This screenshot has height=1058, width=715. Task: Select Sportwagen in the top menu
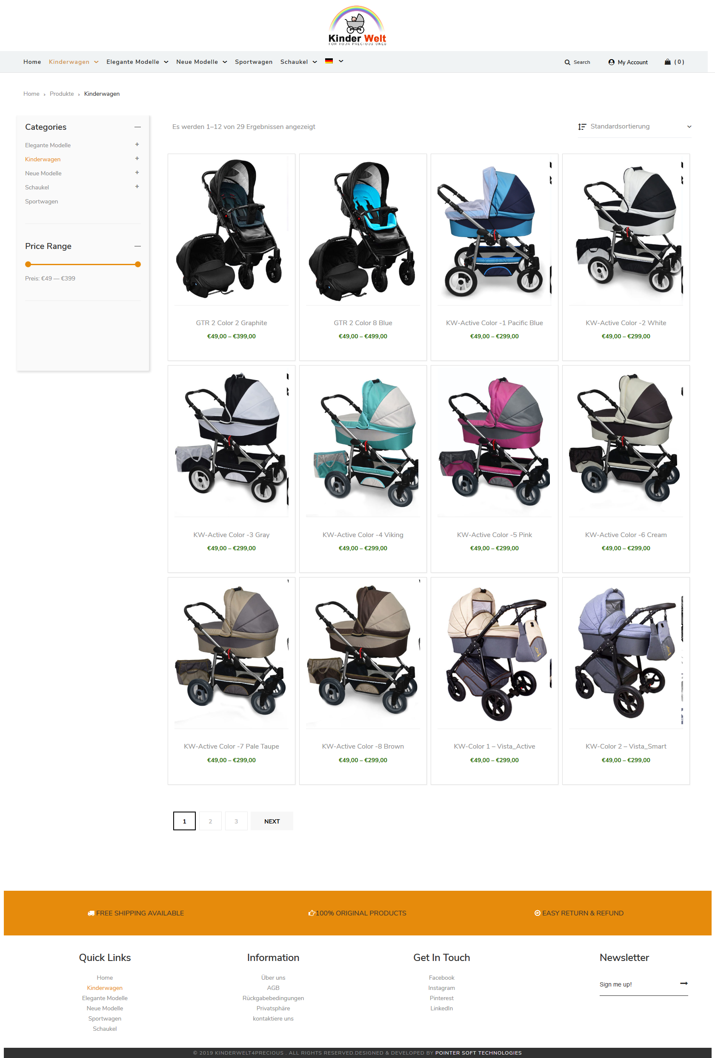coord(254,62)
